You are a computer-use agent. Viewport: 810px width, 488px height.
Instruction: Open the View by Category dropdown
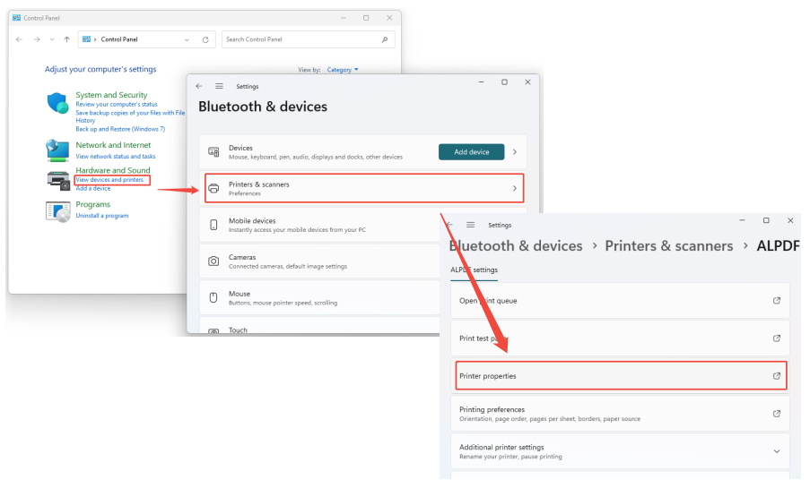point(343,70)
